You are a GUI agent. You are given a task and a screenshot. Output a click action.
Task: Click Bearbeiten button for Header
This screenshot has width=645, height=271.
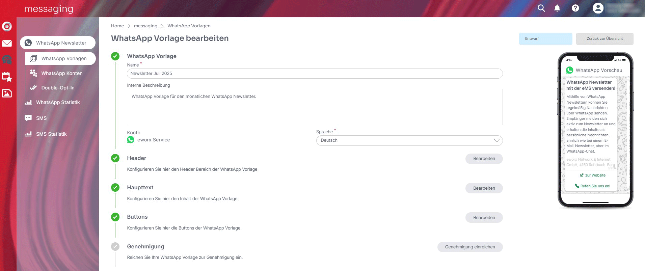484,159
